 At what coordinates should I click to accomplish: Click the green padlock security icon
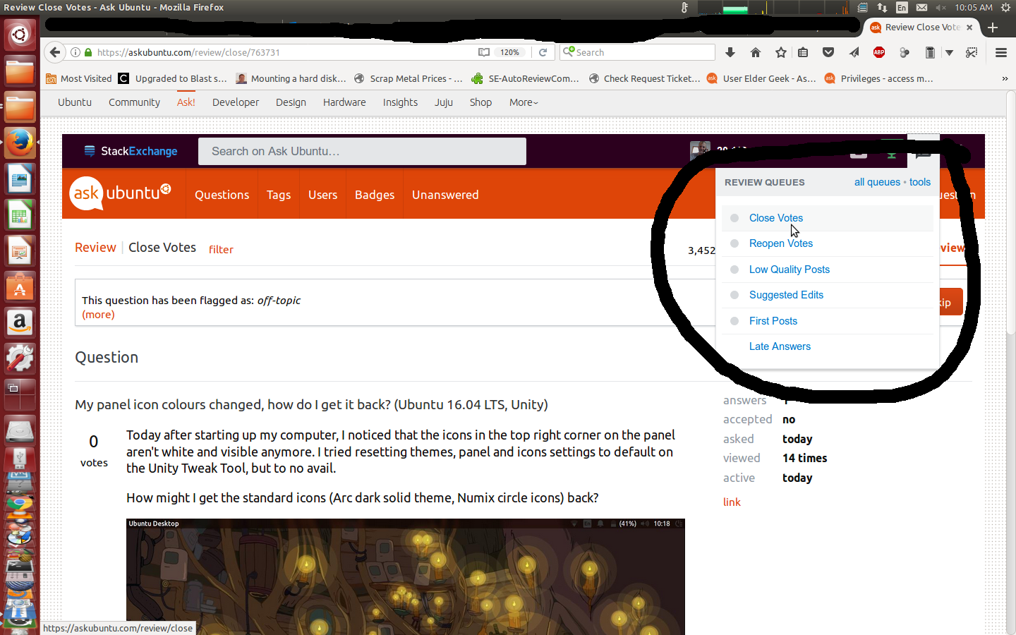point(88,52)
